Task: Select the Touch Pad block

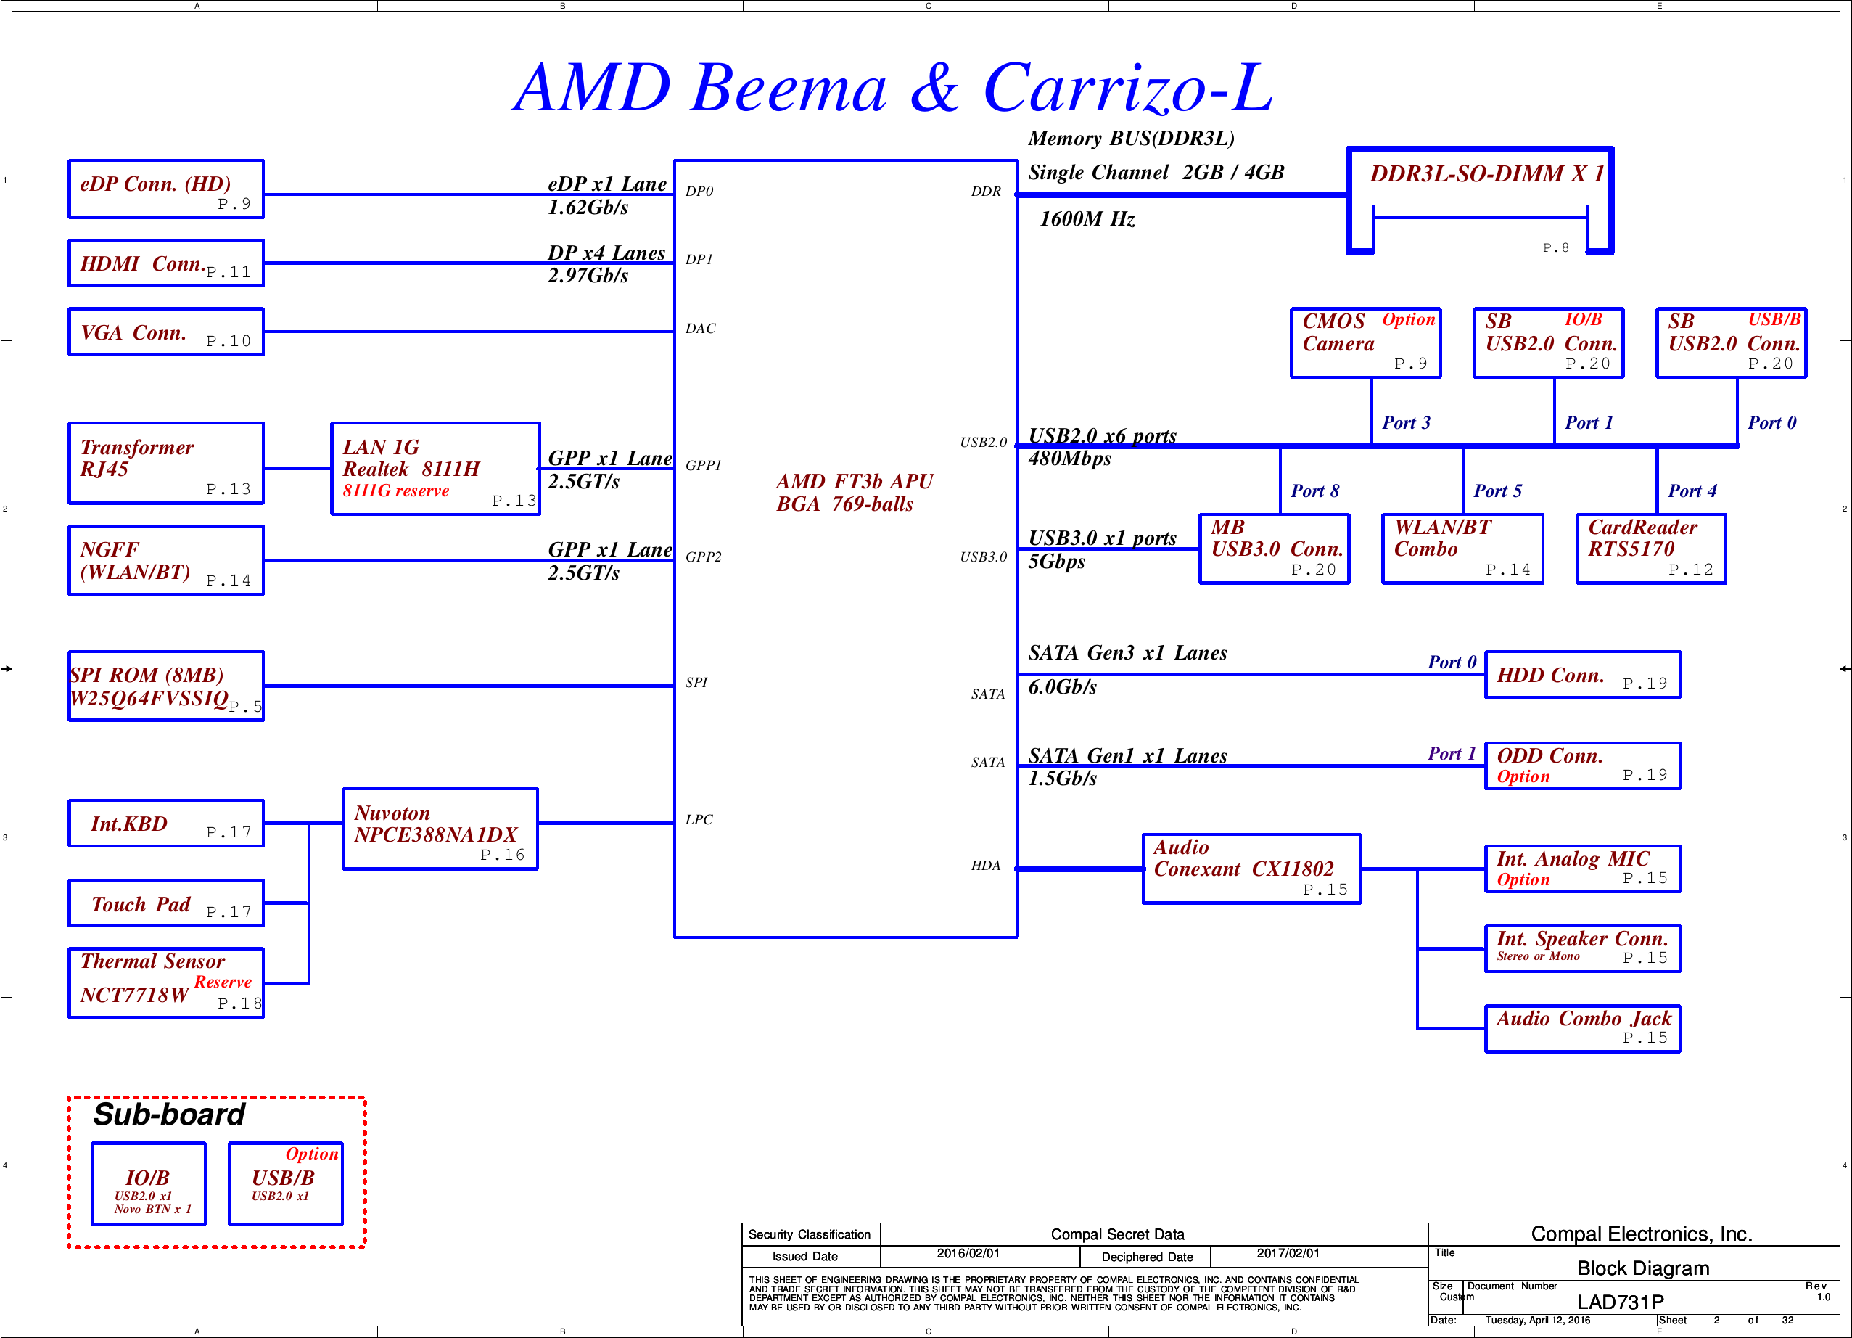Action: (166, 903)
